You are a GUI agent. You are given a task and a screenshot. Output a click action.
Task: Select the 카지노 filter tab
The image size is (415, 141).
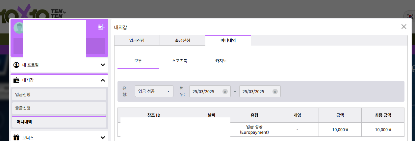point(221,61)
